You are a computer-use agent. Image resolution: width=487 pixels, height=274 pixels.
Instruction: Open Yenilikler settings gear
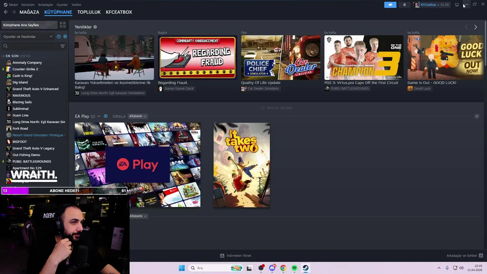tap(95, 27)
